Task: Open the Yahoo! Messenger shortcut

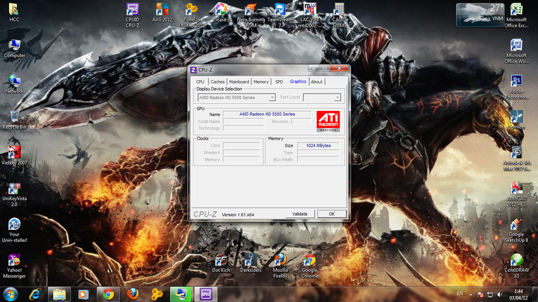Action: [x=14, y=261]
